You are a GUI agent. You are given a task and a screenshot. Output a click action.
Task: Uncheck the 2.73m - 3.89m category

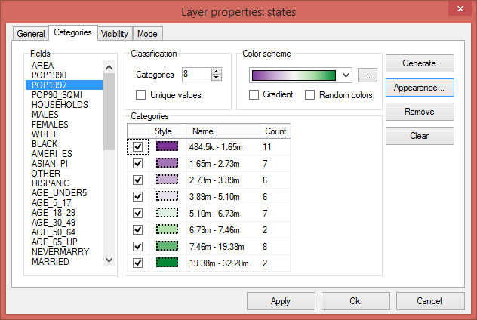pos(138,180)
